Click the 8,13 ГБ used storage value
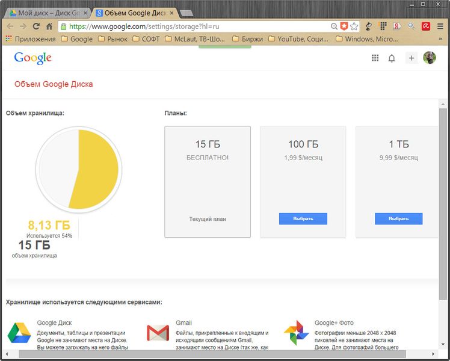Image resolution: width=450 pixels, height=361 pixels. click(49, 225)
